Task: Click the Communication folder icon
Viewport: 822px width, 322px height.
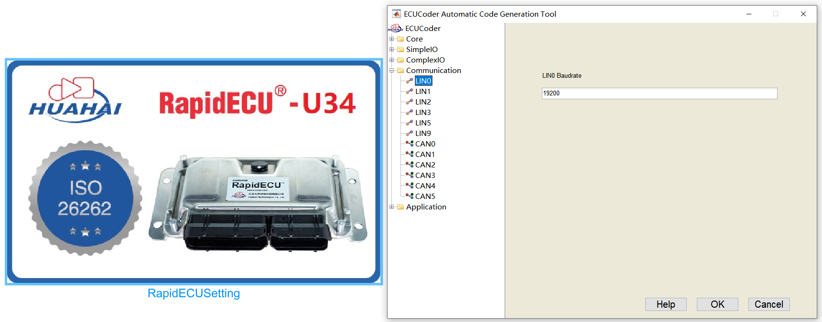Action: [400, 71]
